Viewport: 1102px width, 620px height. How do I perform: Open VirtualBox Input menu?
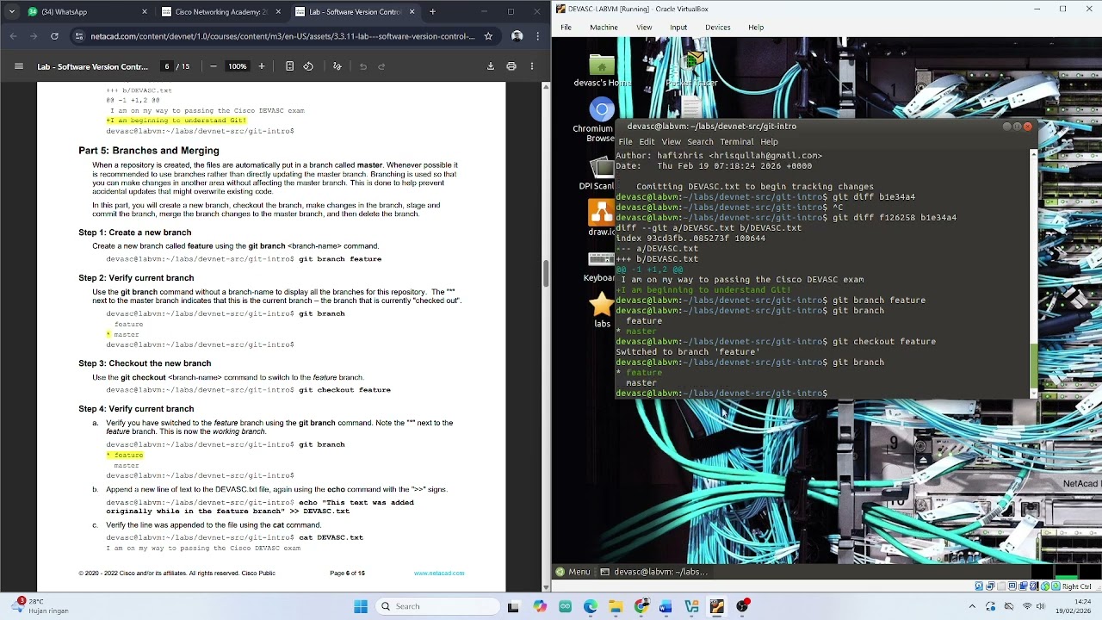678,28
